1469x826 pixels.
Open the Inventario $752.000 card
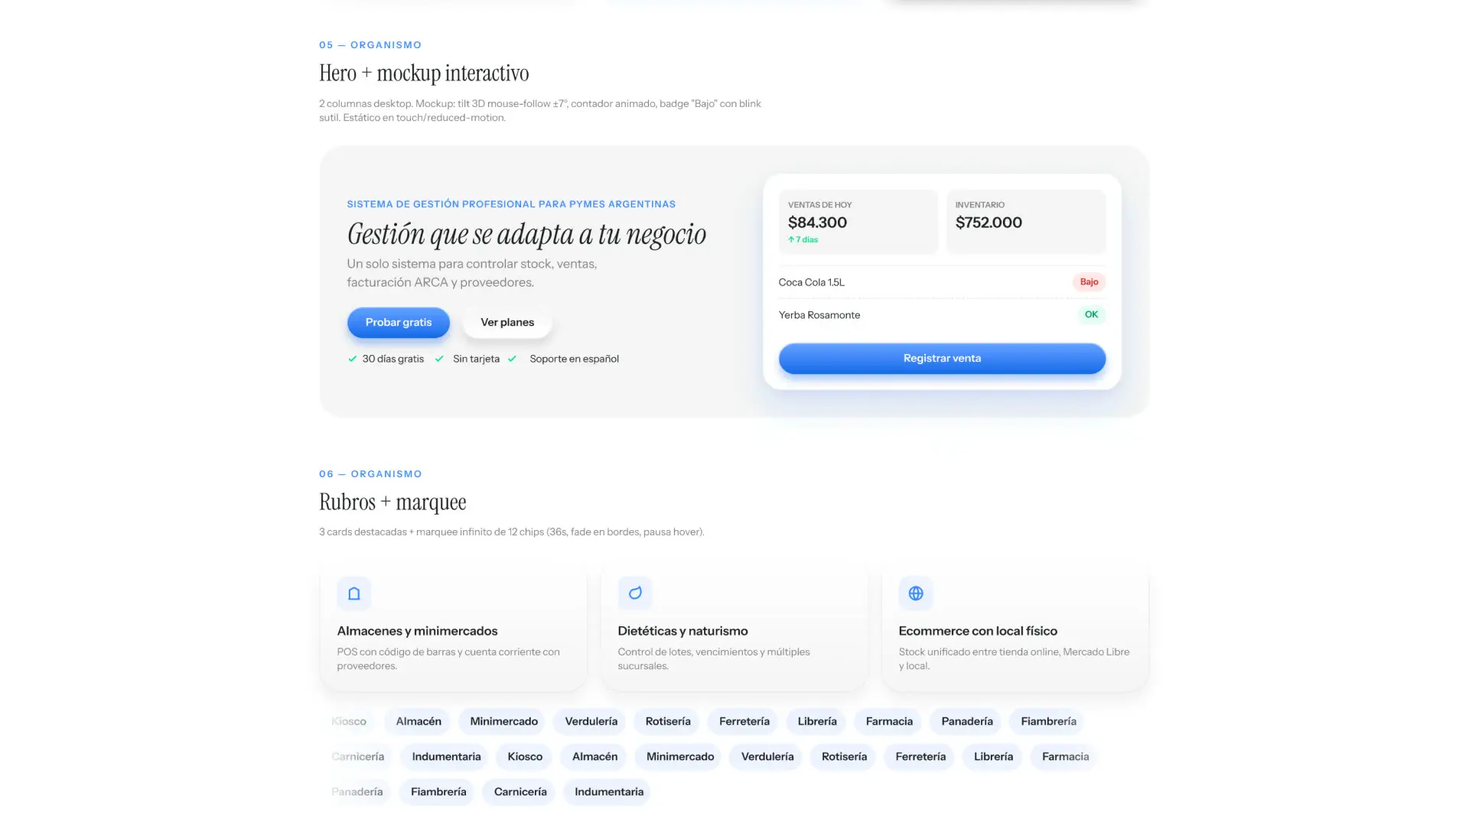(1026, 222)
